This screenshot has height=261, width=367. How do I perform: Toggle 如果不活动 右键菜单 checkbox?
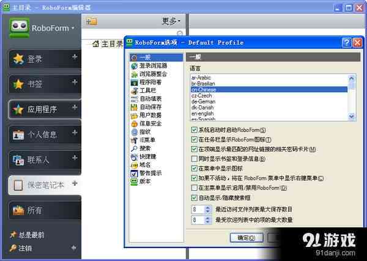click(x=194, y=178)
